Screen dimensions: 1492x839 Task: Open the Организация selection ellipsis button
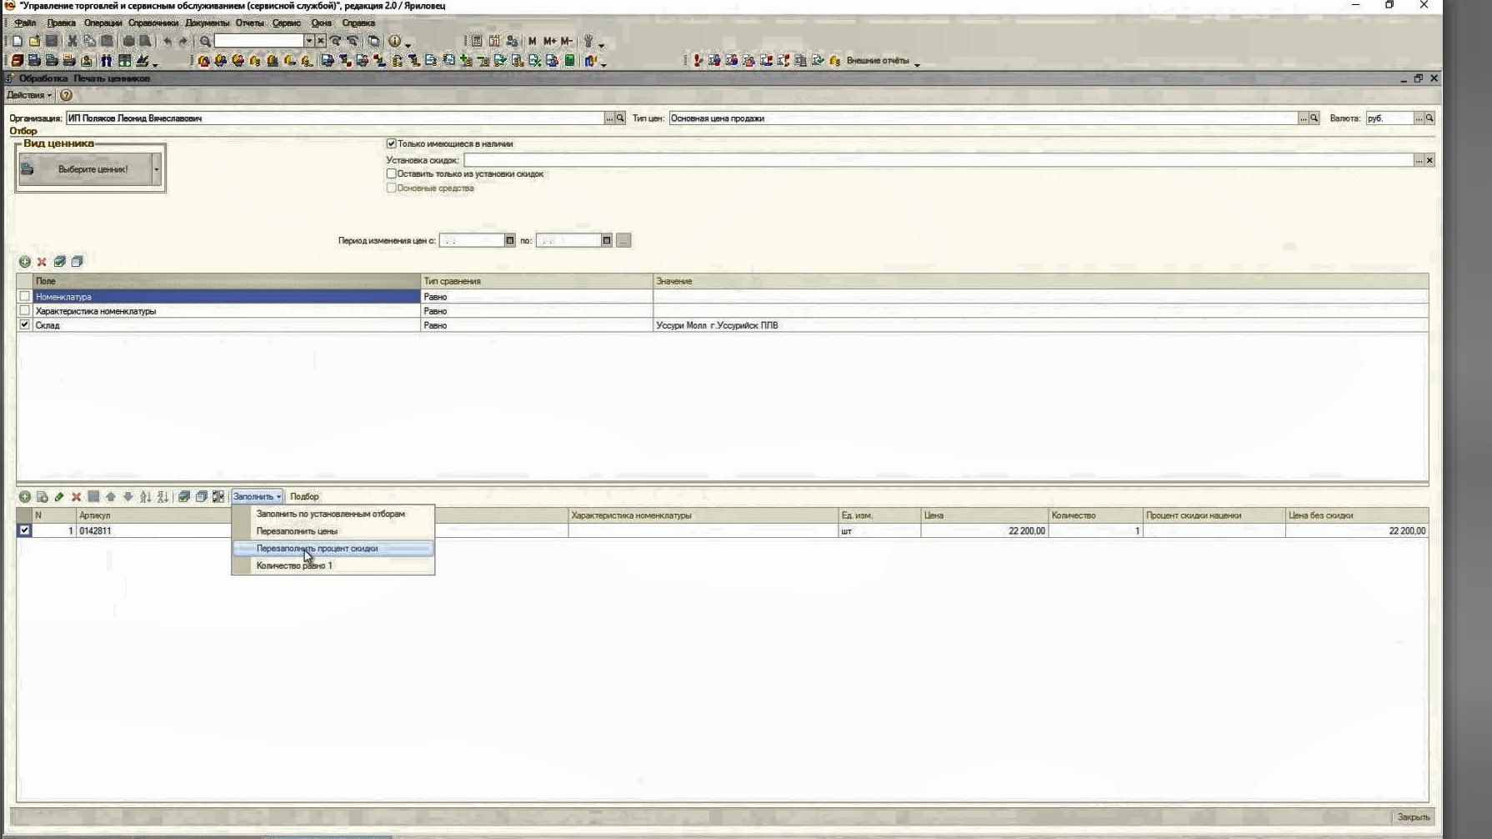pyautogui.click(x=609, y=118)
